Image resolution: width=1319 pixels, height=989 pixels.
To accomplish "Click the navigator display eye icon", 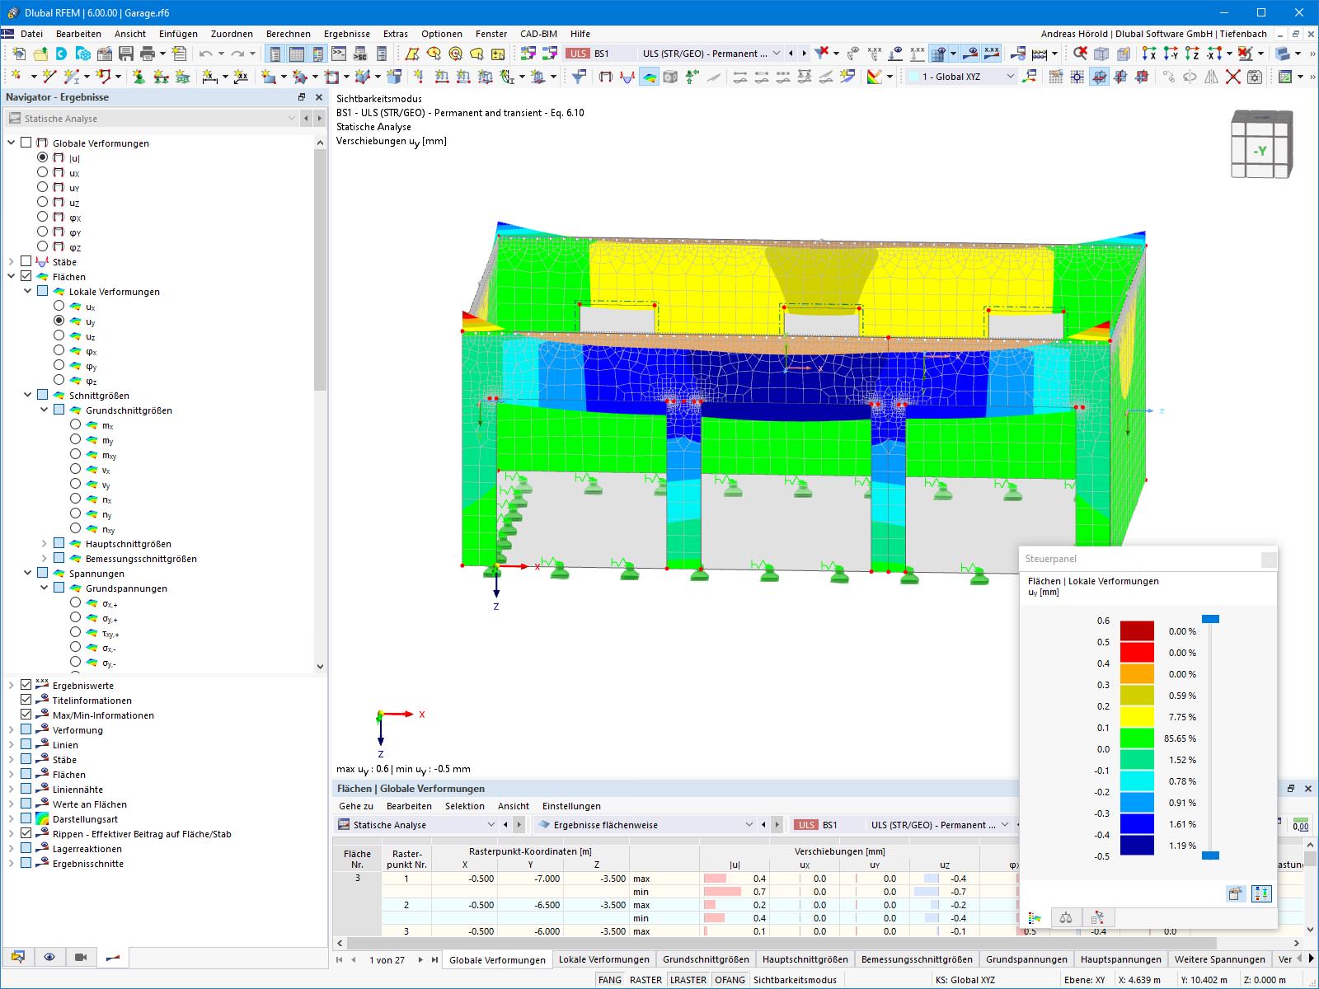I will (49, 957).
